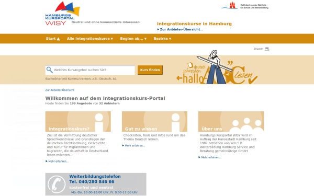Select the ABC lesen illustration banner

point(217,67)
